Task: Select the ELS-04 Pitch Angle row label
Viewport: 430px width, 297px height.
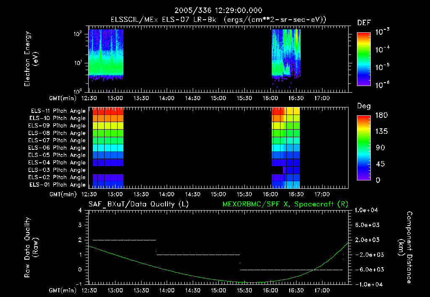Action: (x=57, y=162)
